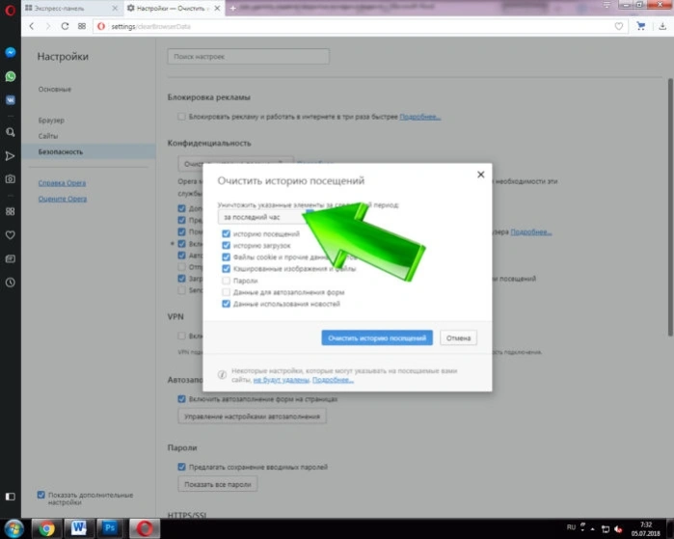Screen dimensions: 674x539
Task: Open Speed Dial grid icon in sidebar
Action: (x=11, y=211)
